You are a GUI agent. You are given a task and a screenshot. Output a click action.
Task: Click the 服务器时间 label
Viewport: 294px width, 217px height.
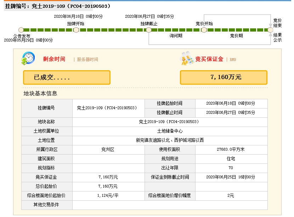[x=87, y=60]
